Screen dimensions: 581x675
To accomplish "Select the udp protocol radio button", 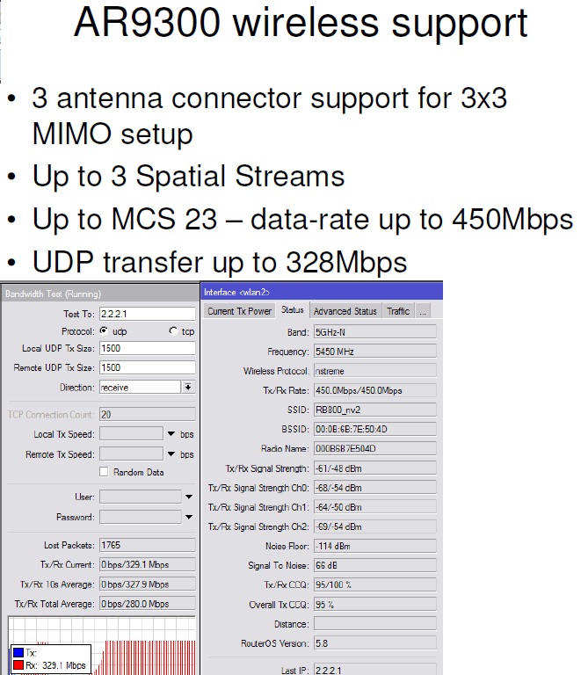I will pyautogui.click(x=104, y=331).
